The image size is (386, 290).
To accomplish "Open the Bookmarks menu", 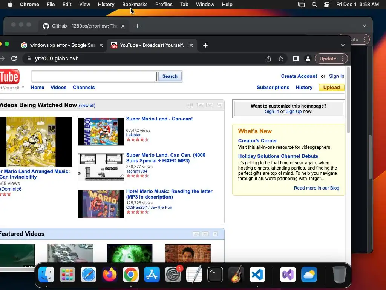I will 135,5.
